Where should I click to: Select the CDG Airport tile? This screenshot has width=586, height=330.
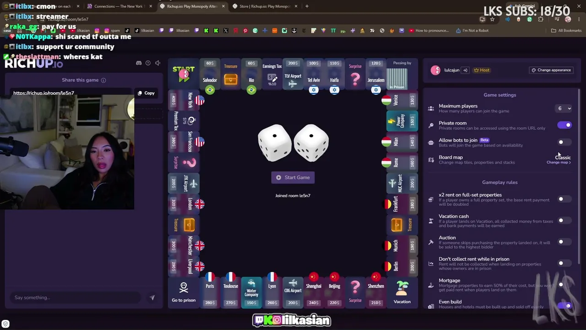[293, 292]
